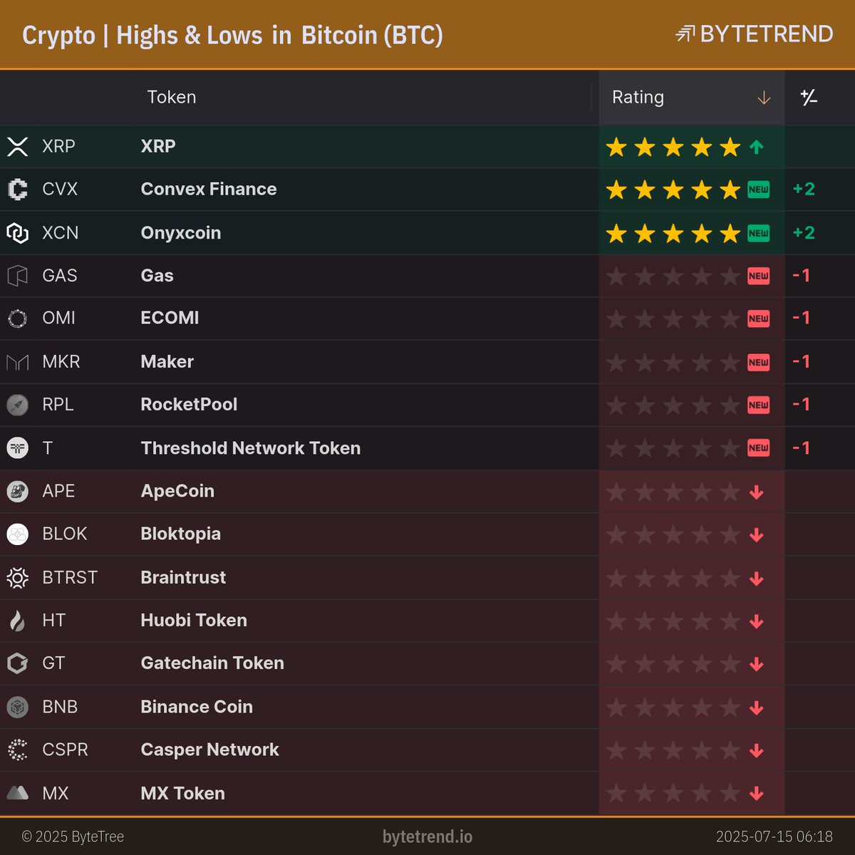
Task: Click the Onyxcoin XCN logo icon
Action: click(x=17, y=233)
